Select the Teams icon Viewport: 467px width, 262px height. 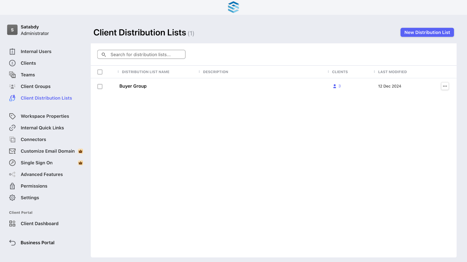(x=12, y=75)
